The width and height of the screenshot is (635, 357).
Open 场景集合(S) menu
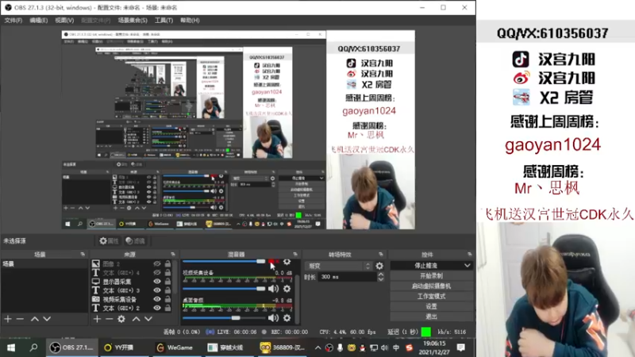pyautogui.click(x=133, y=21)
